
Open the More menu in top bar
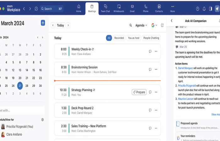pos(173,8)
